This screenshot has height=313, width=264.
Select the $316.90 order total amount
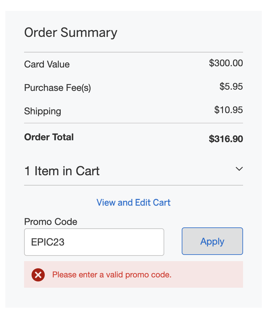coord(226,139)
